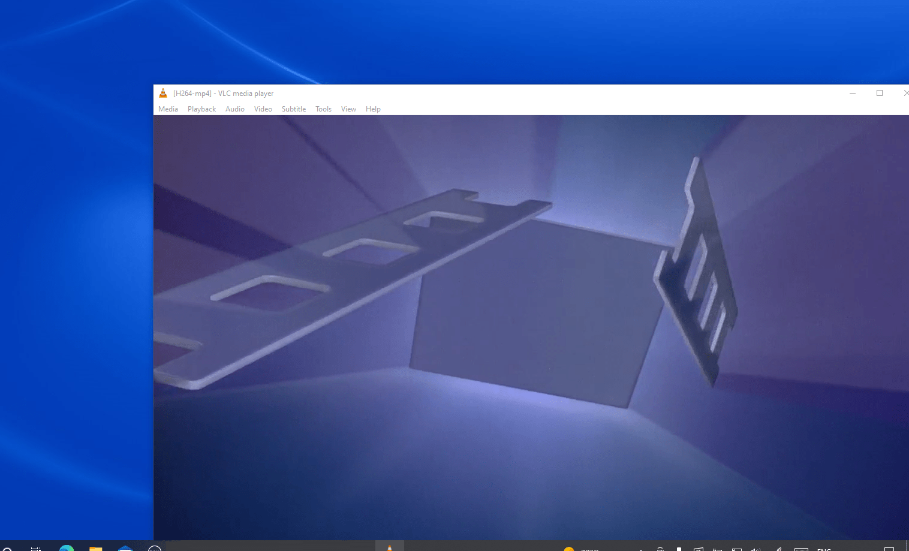This screenshot has width=909, height=551.
Task: Open the Windows Ink Workspace icon
Action: click(x=778, y=549)
